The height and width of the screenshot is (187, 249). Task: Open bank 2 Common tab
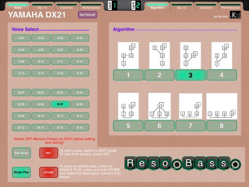tap(206, 6)
